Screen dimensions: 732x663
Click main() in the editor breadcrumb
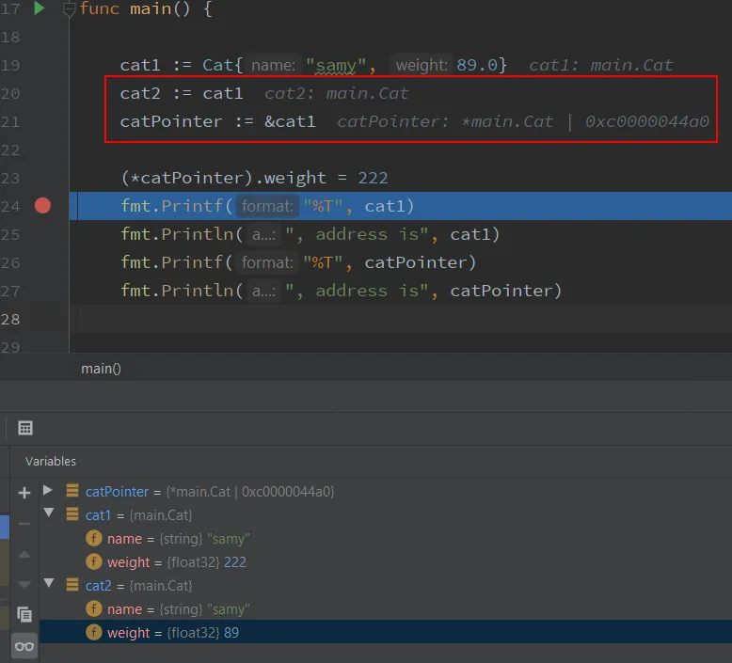tap(101, 369)
